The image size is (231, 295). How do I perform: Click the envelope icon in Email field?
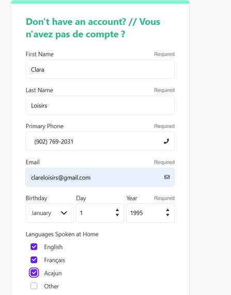[167, 177]
